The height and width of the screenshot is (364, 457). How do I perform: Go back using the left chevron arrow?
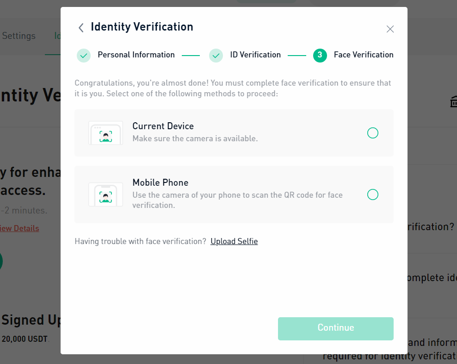point(81,28)
